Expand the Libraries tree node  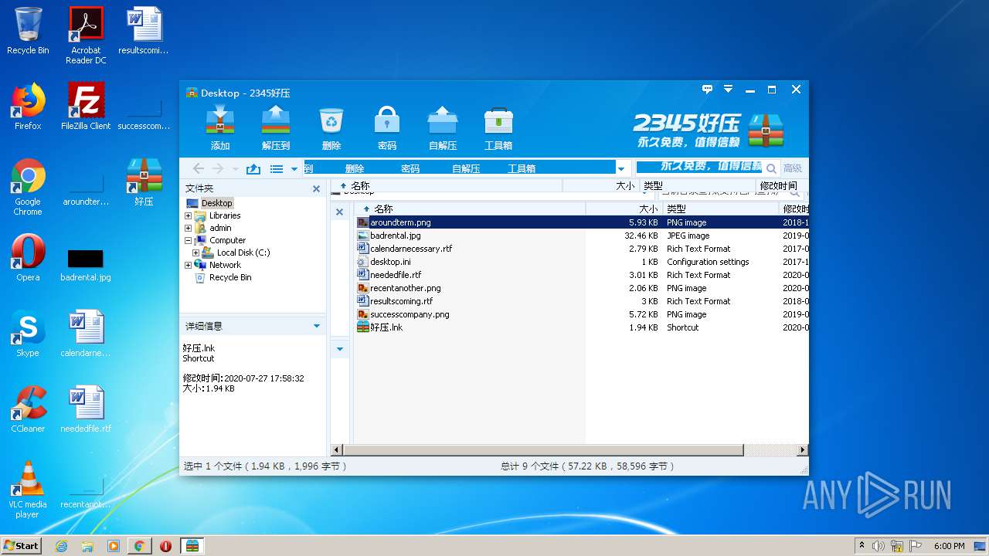(188, 215)
